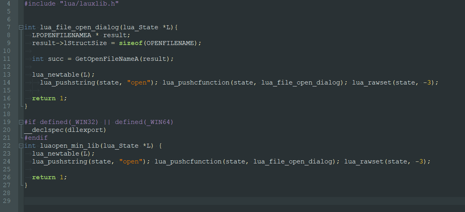The height and width of the screenshot is (212, 465).
Task: Collapse the #if defined block fold at line 19
Action: 21,122
